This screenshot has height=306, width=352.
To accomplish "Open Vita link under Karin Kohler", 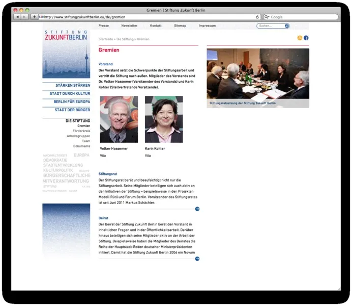I will [x=148, y=156].
